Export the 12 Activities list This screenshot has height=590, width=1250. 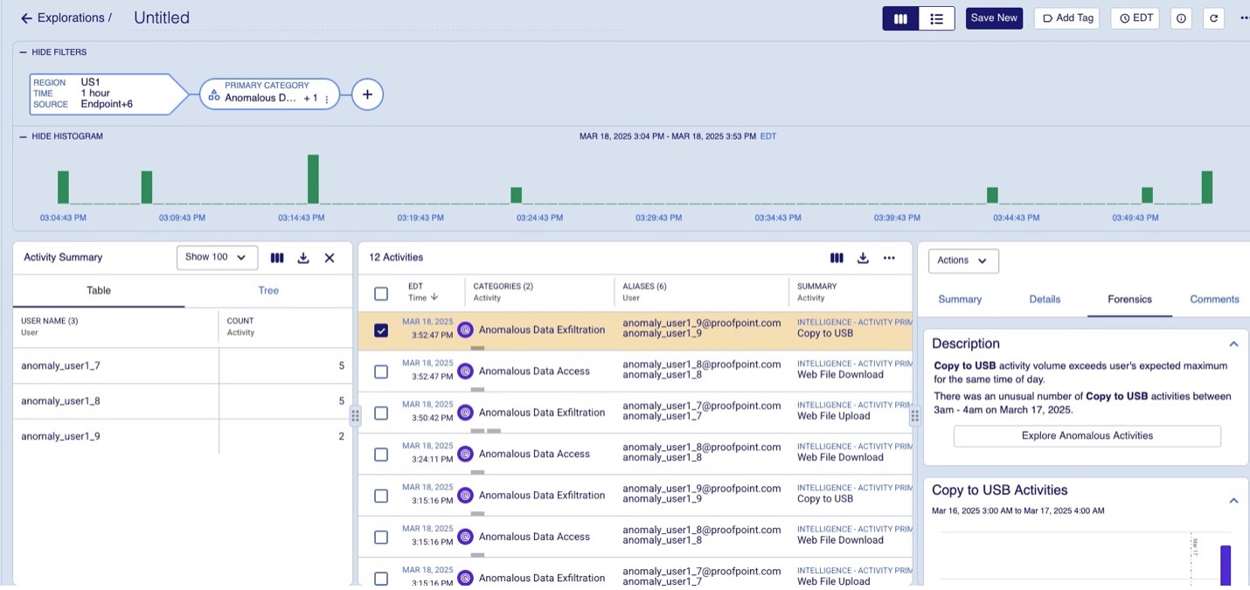[864, 258]
